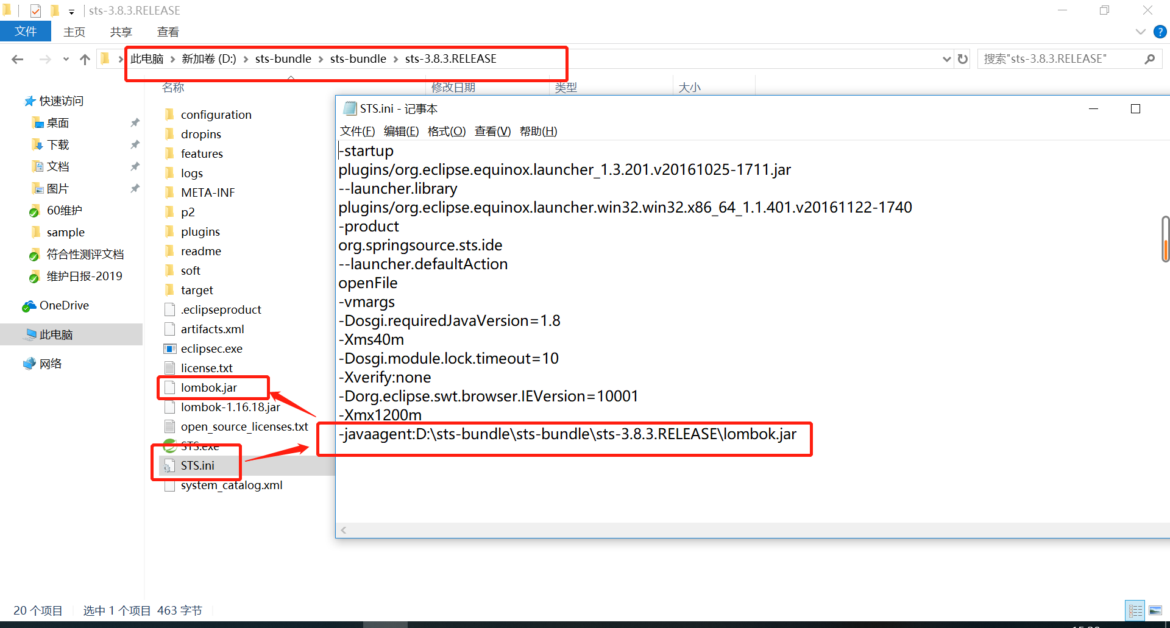This screenshot has height=628, width=1170.
Task: Click 新加卷 (D:) in the address breadcrumb
Action: 208,59
